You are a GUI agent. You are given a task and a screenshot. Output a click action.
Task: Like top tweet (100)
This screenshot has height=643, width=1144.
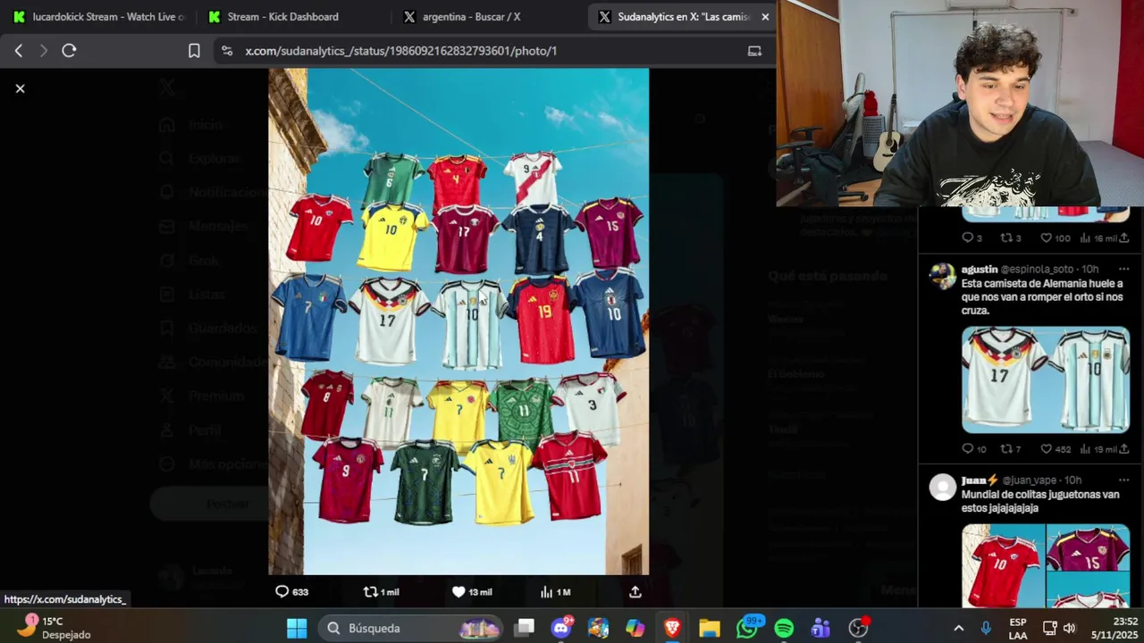point(1055,238)
